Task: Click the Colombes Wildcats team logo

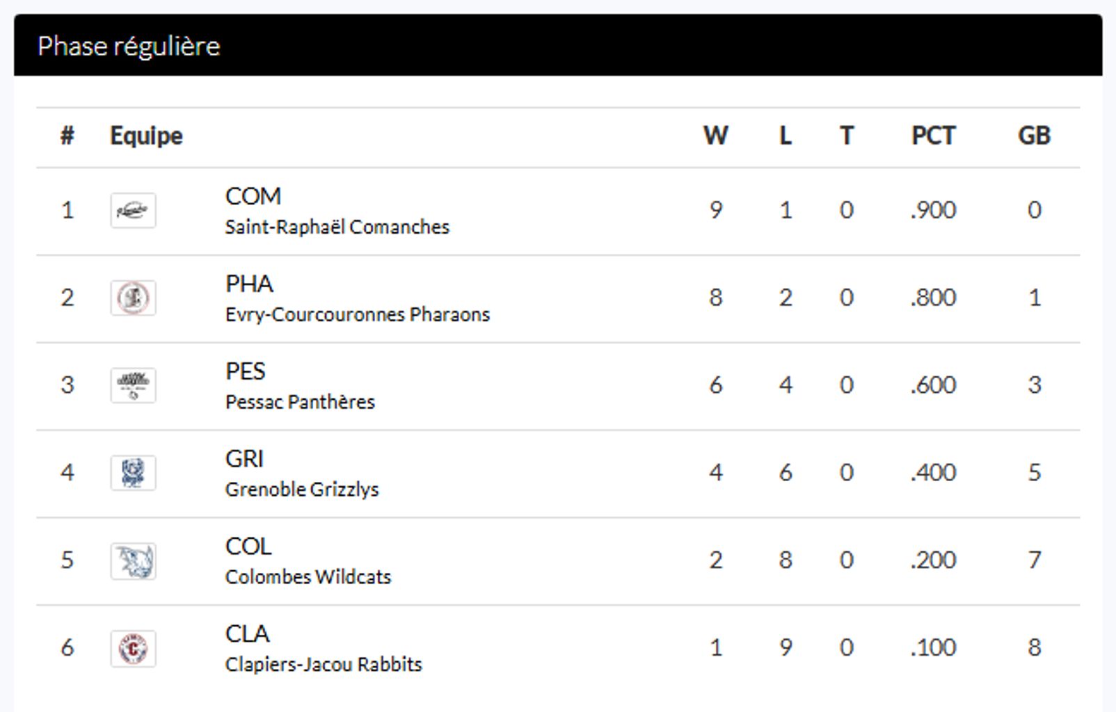Action: (x=133, y=560)
